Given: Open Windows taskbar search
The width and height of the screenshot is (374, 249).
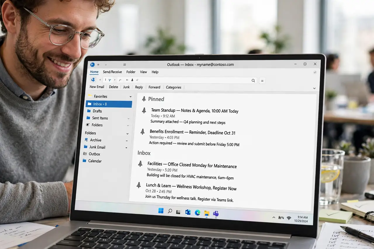Looking at the screenshot, I should click(x=170, y=211).
